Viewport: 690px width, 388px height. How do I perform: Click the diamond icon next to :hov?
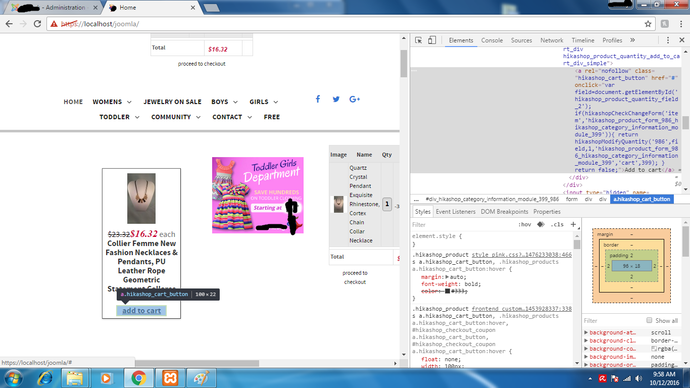(540, 224)
